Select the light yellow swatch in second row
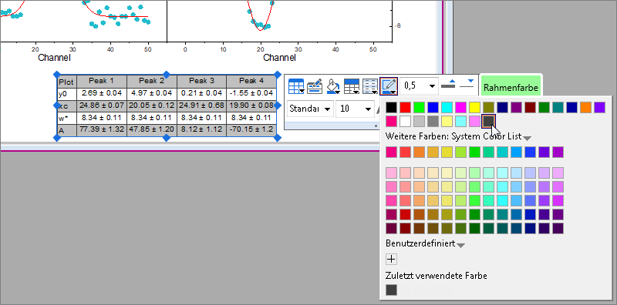 (447, 121)
